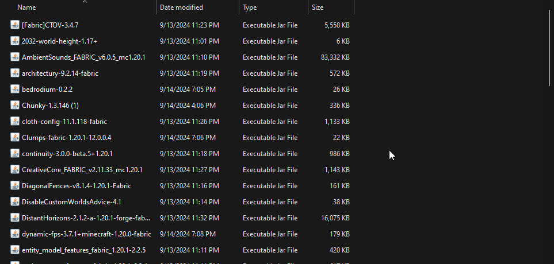
Task: Click the dynamic-fps jar file icon
Action: point(15,234)
